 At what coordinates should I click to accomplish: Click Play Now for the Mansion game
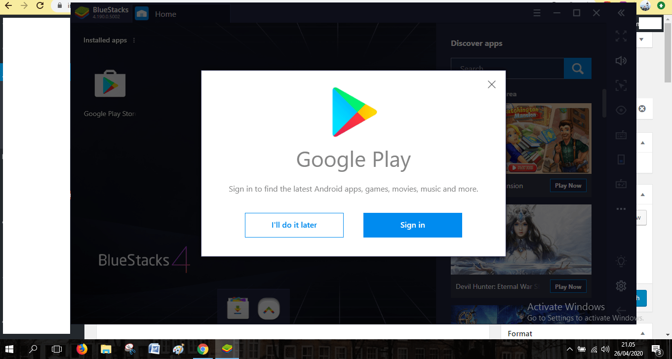click(x=568, y=186)
